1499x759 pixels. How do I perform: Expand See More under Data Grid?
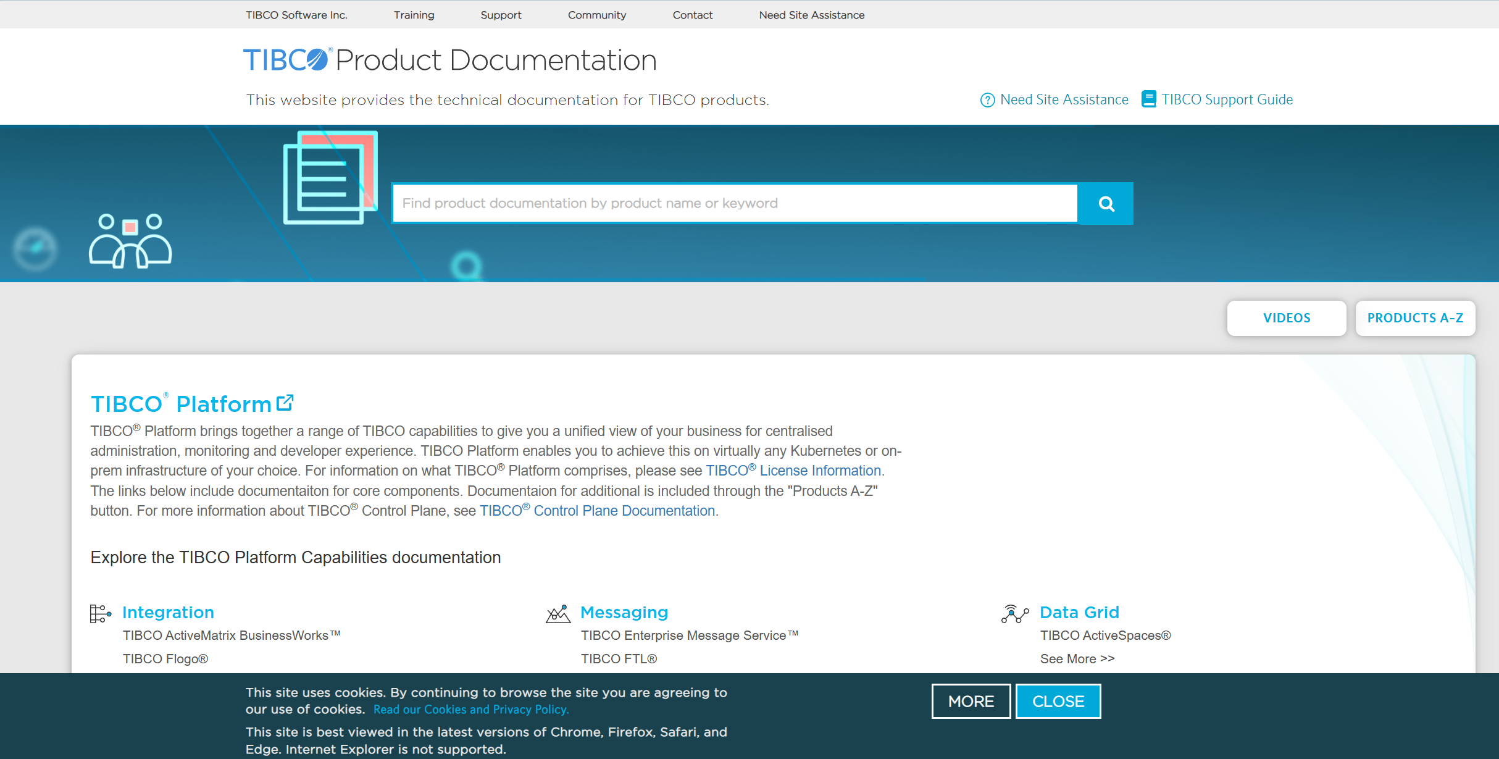(x=1077, y=659)
